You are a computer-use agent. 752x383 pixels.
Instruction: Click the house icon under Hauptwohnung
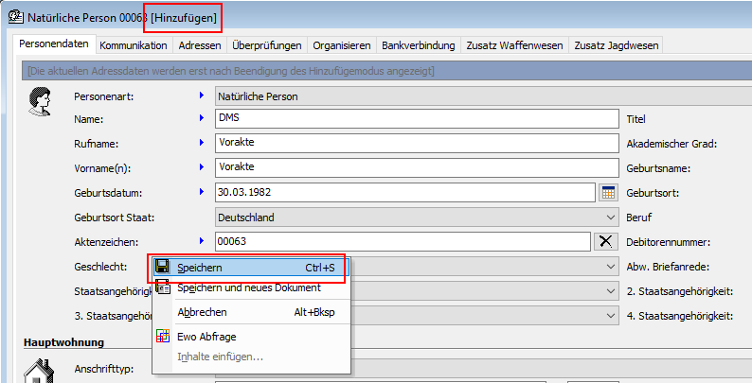pos(39,374)
